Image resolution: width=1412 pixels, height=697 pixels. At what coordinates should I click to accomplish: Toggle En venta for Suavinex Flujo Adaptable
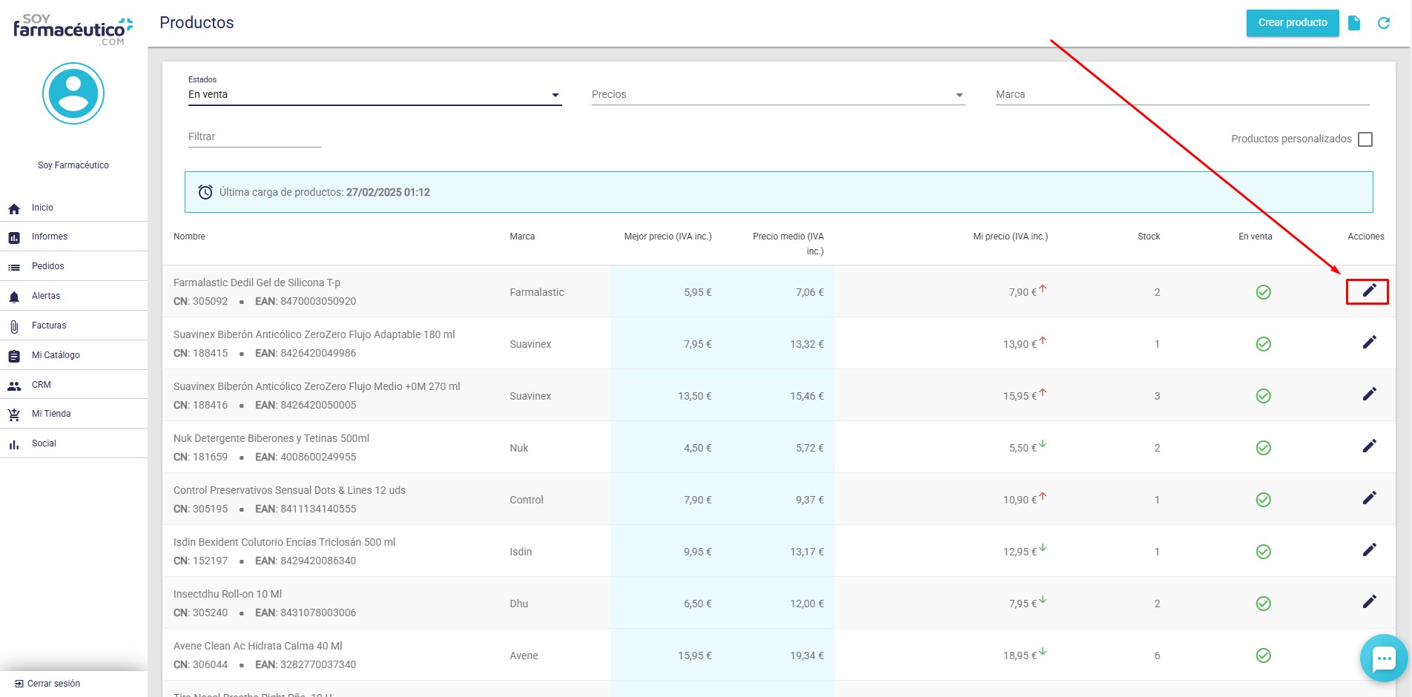(x=1264, y=344)
